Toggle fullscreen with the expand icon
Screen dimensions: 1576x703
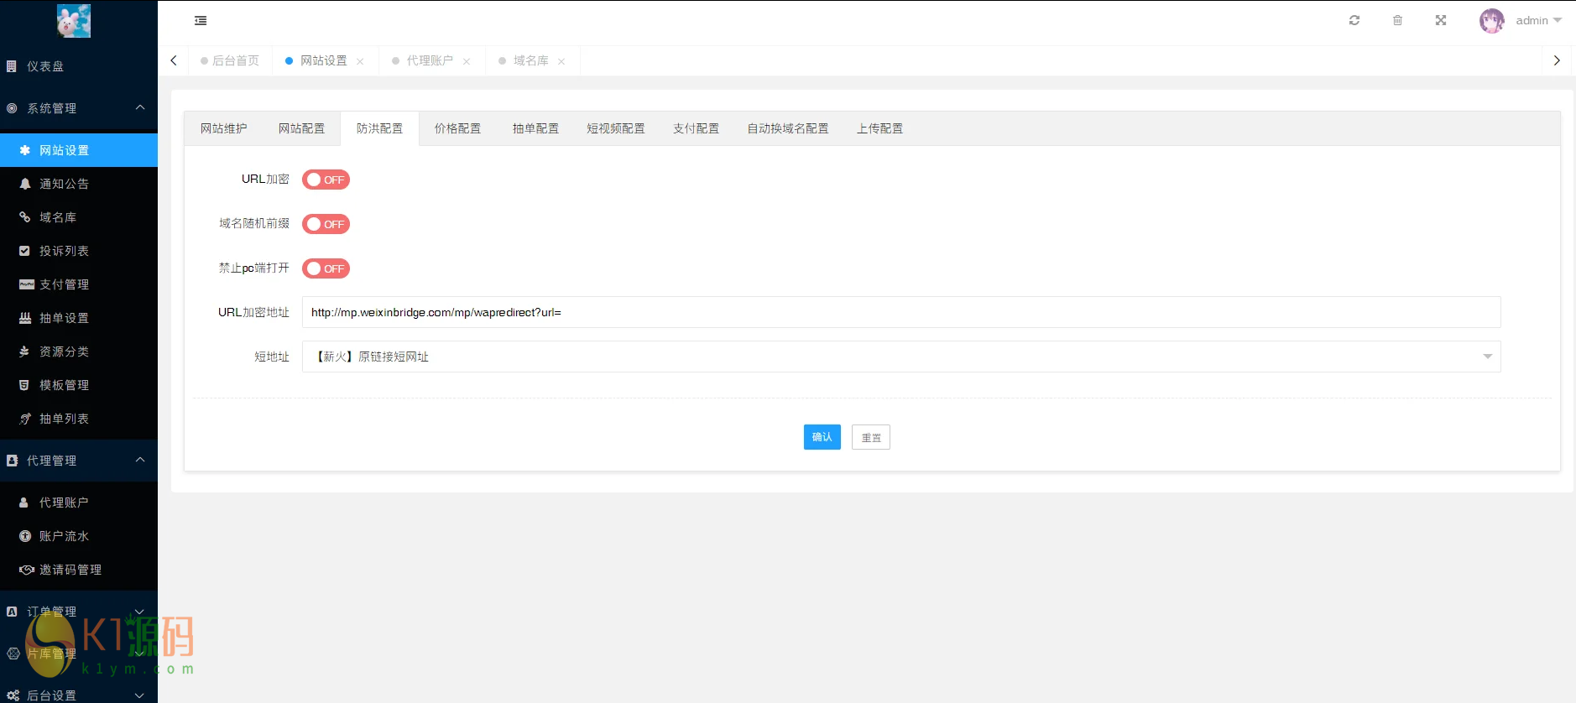pyautogui.click(x=1441, y=20)
